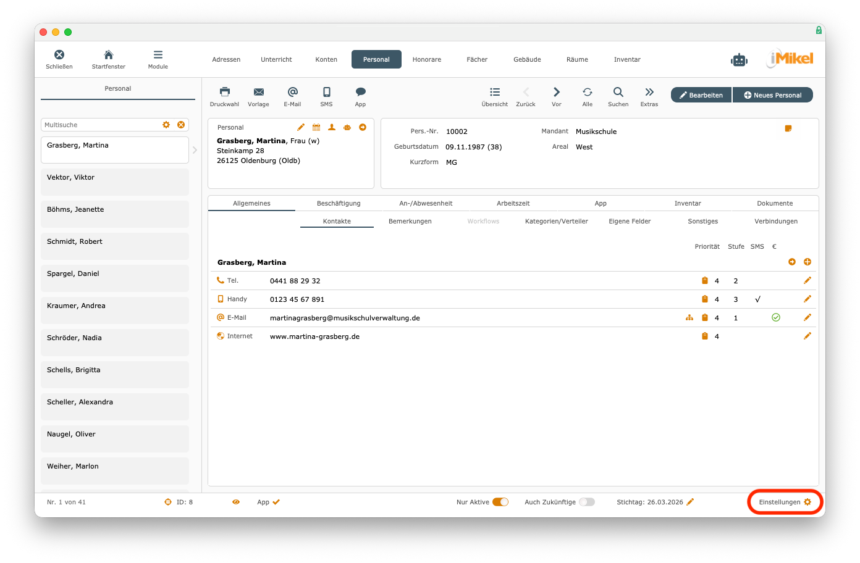Image resolution: width=860 pixels, height=563 pixels.
Task: Click the calendar icon in Personal card
Action: point(316,127)
